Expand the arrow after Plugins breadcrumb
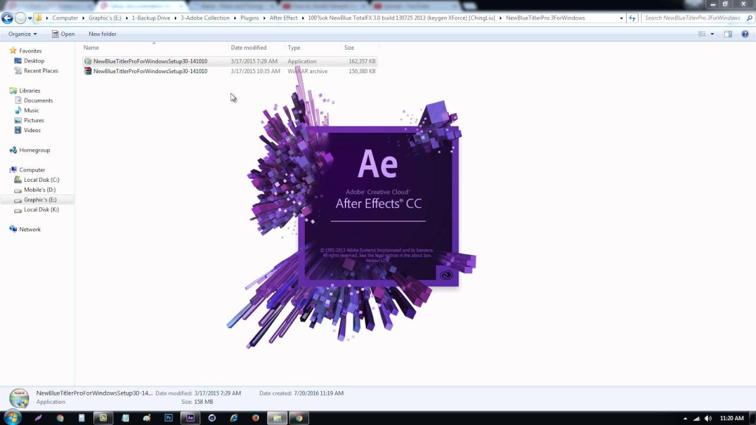The width and height of the screenshot is (756, 425). coord(264,18)
